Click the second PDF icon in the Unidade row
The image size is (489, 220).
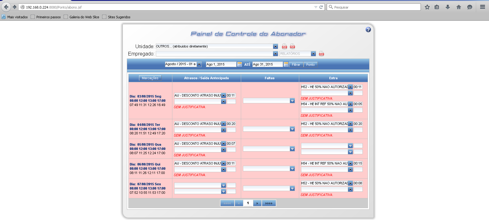292,46
